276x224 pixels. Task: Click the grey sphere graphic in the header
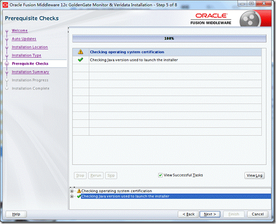pos(250,19)
